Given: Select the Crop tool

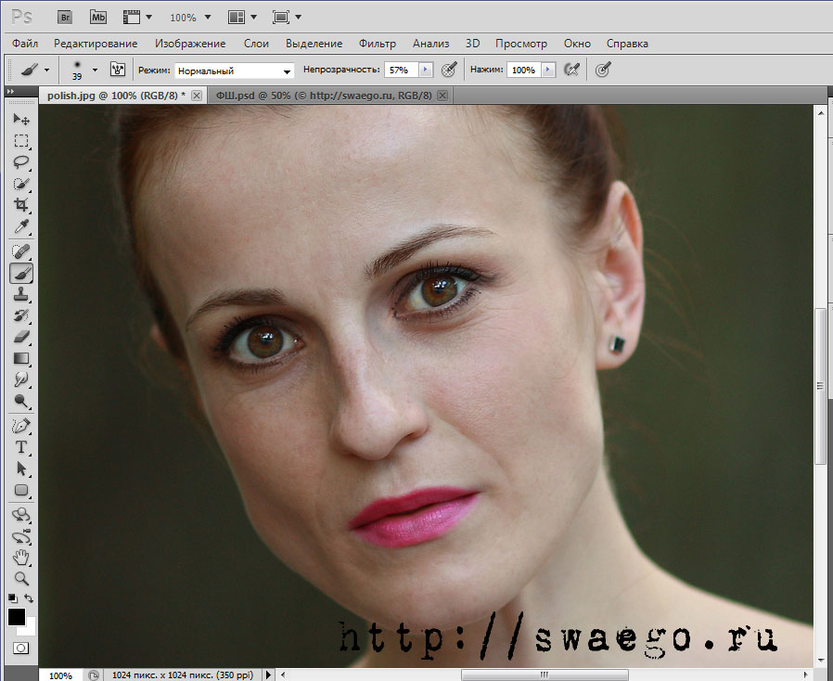Looking at the screenshot, I should click(x=20, y=205).
